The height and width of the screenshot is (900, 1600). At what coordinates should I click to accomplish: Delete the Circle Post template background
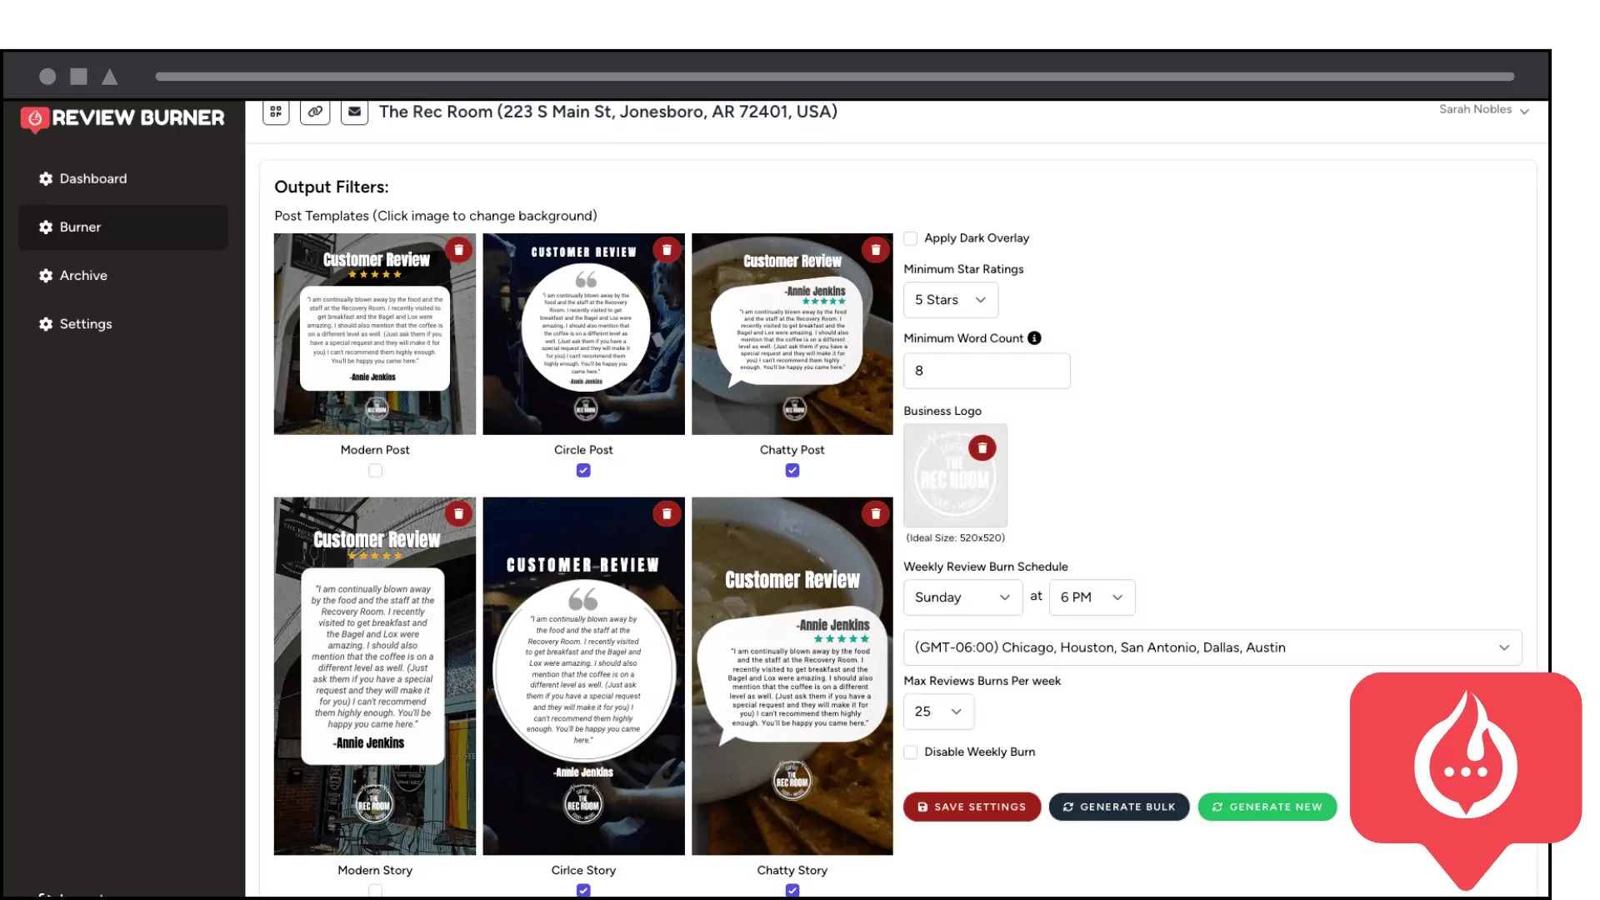[x=667, y=250]
